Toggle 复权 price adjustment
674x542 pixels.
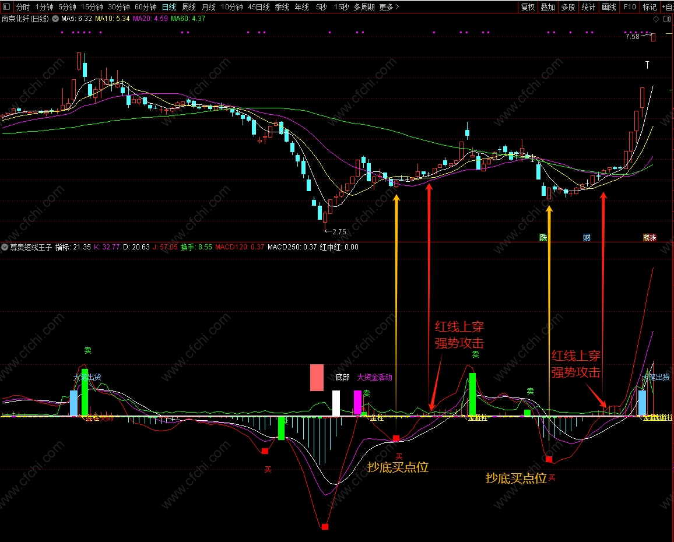point(528,7)
